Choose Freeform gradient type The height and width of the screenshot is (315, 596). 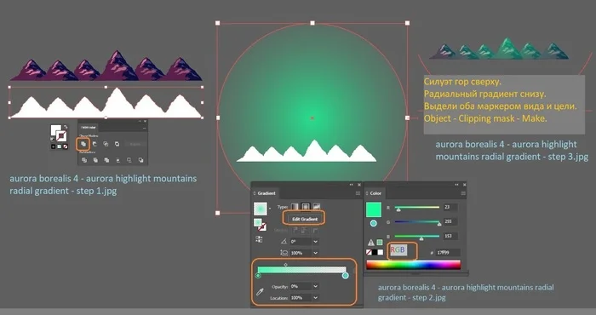tap(316, 206)
